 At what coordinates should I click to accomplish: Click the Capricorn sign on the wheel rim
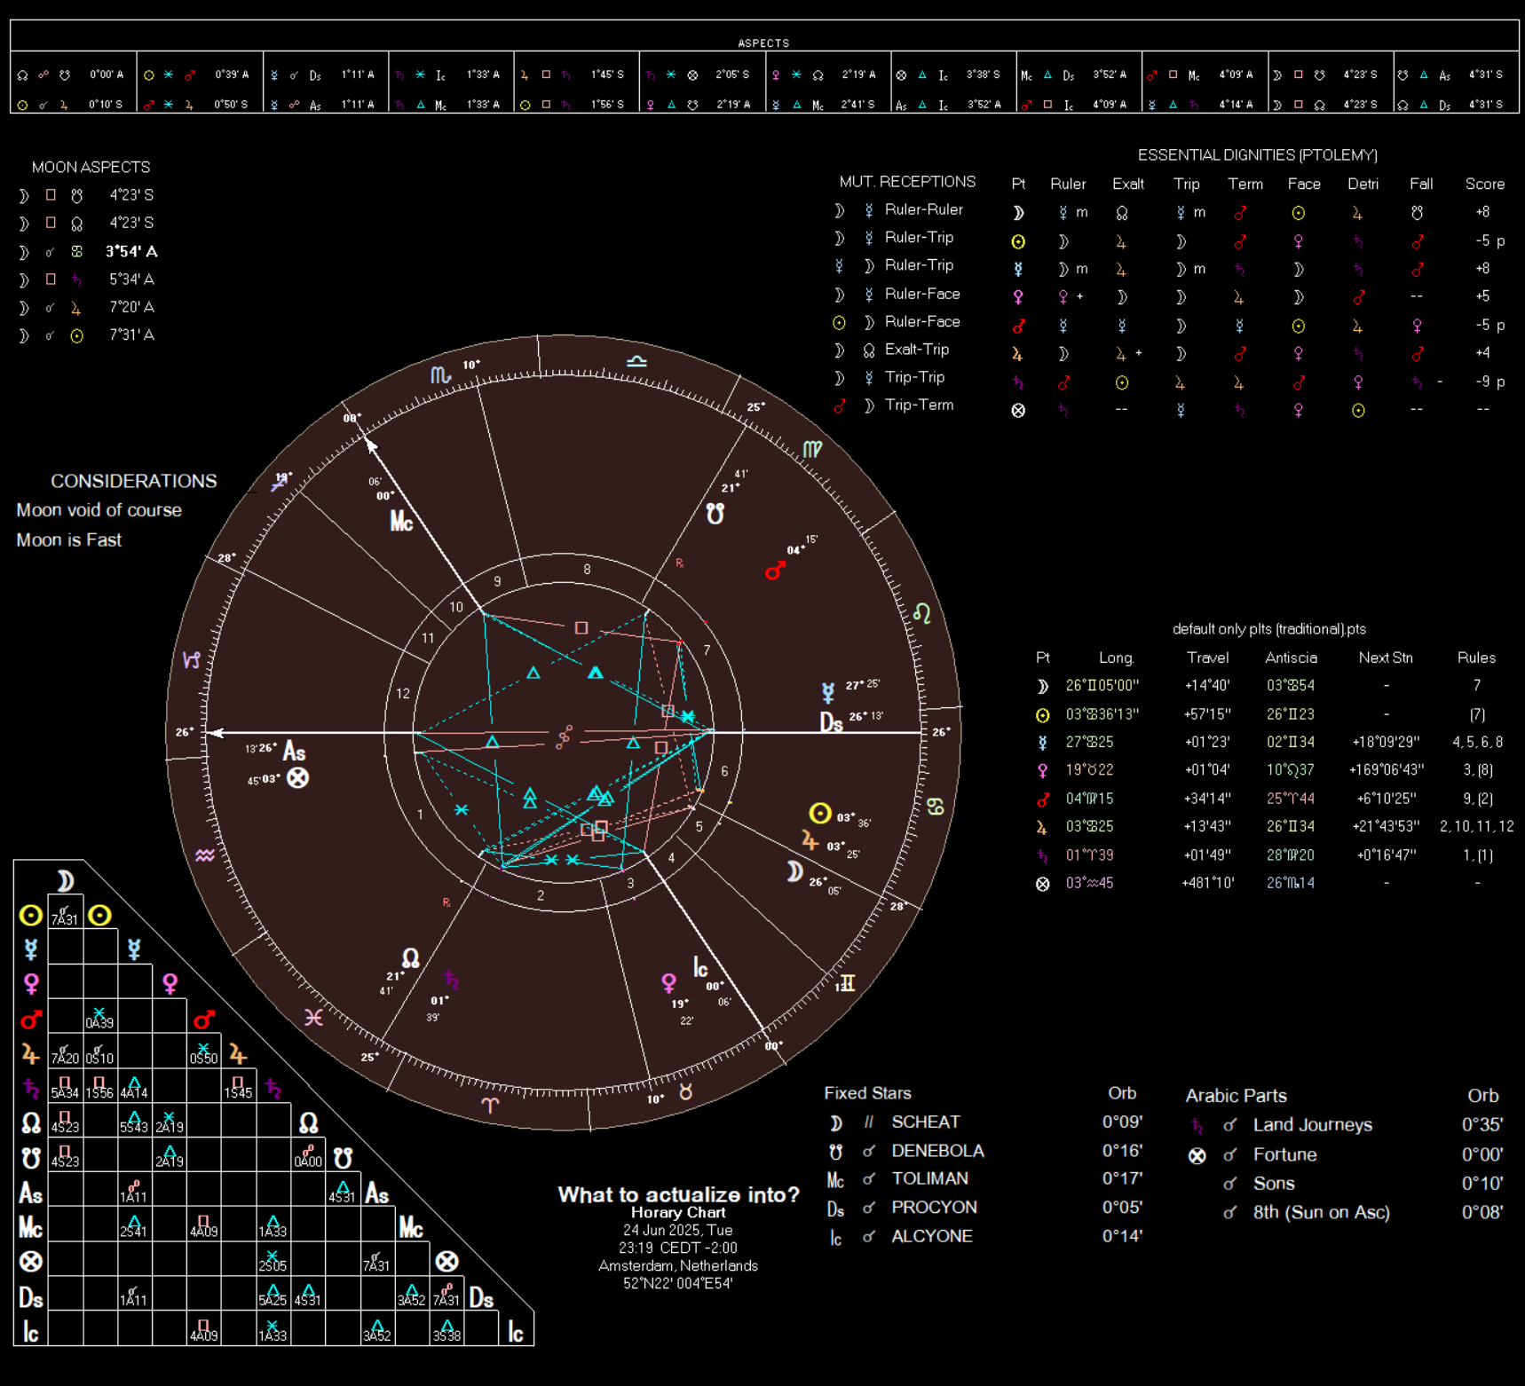(x=191, y=660)
